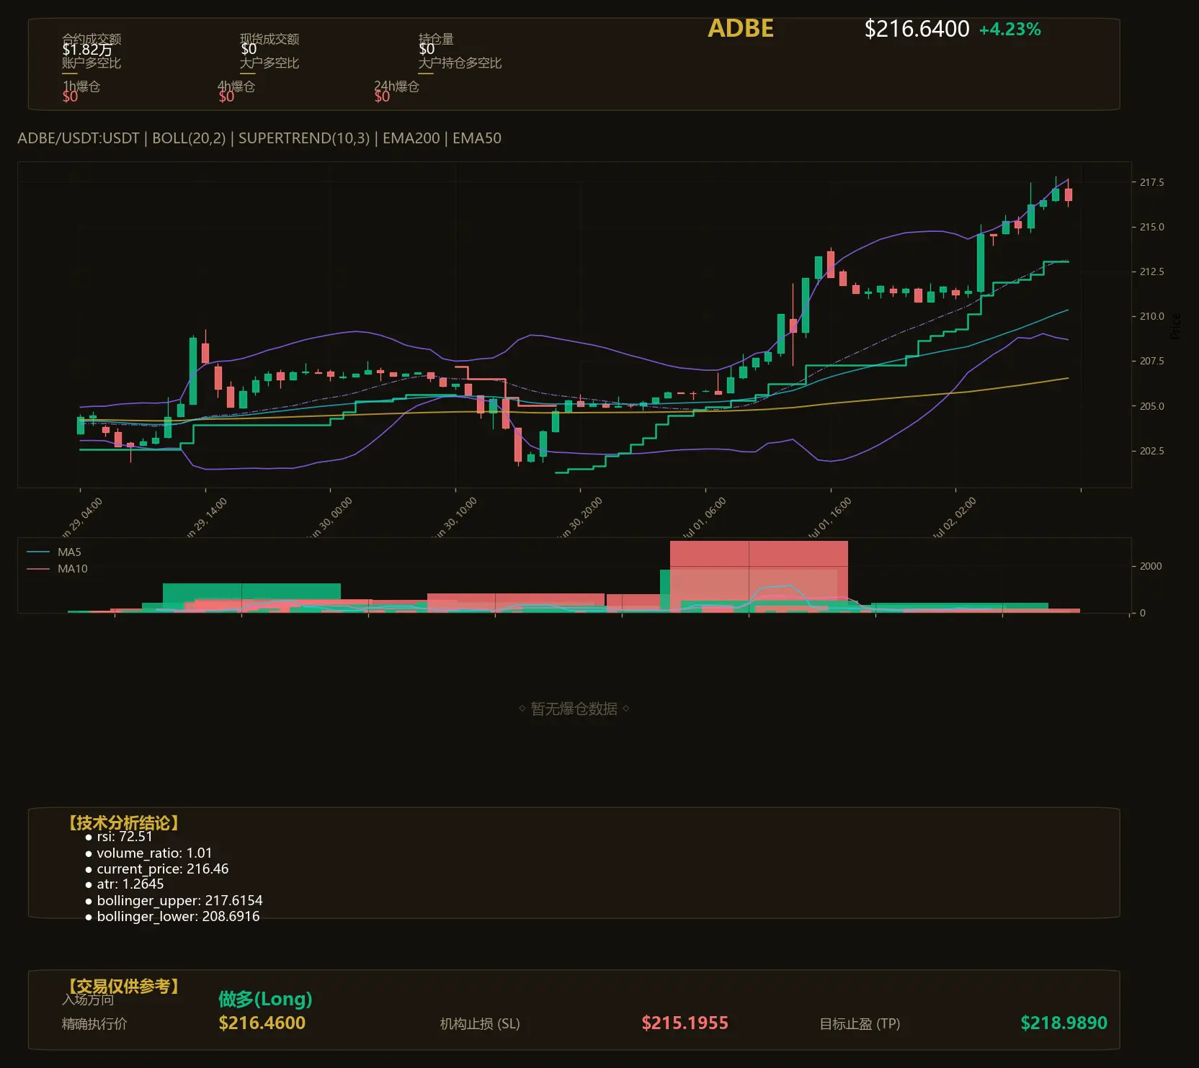Click the 做多(Long) direction value
This screenshot has width=1199, height=1068.
(x=265, y=999)
